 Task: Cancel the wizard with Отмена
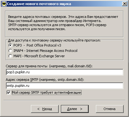tap(110, 109)
